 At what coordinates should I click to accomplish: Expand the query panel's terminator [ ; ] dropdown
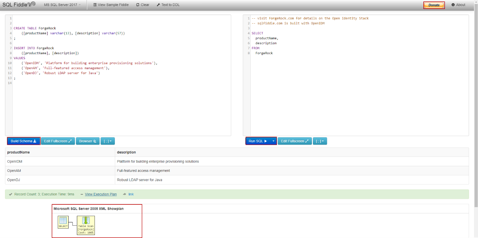click(320, 141)
